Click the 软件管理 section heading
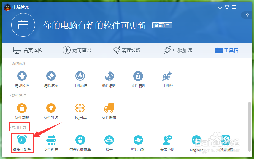The width and height of the screenshot is (254, 159). pyautogui.click(x=19, y=95)
